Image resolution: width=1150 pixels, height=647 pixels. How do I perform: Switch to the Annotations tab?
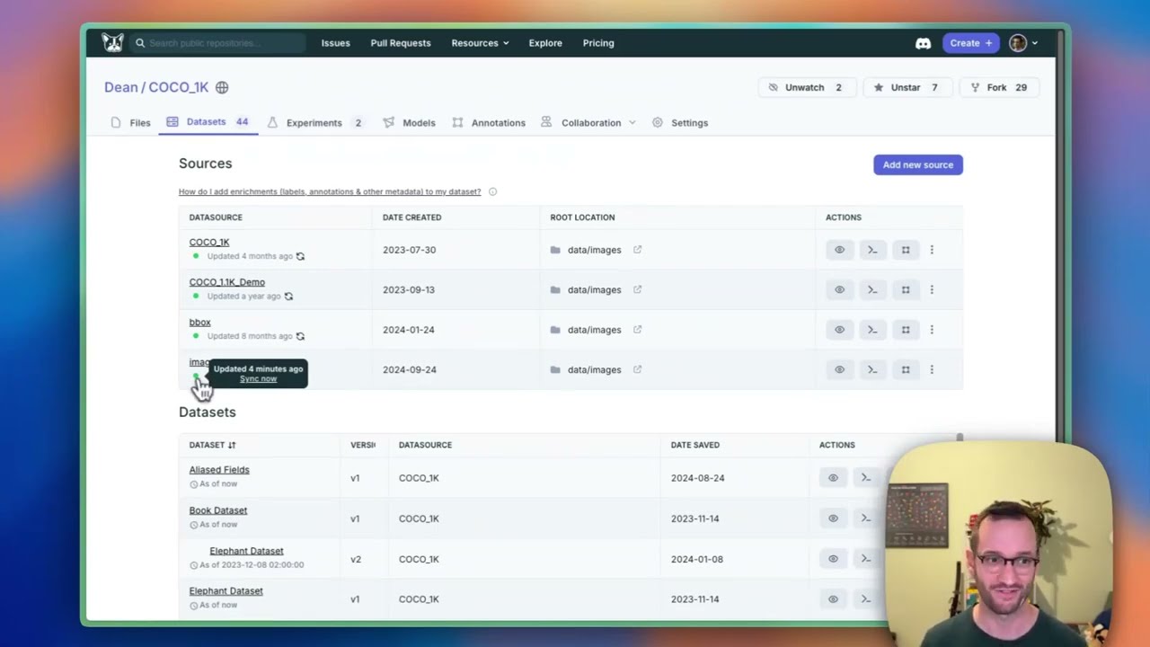489,123
